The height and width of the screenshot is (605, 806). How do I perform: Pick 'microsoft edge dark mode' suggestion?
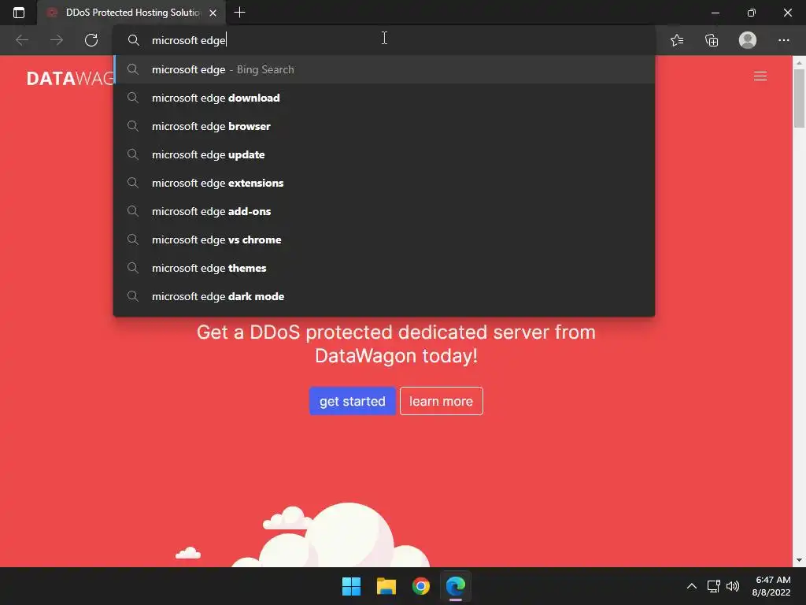tap(383, 296)
